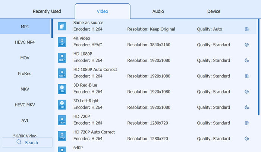Choose the 3D Left-Right preset title

[86, 101]
